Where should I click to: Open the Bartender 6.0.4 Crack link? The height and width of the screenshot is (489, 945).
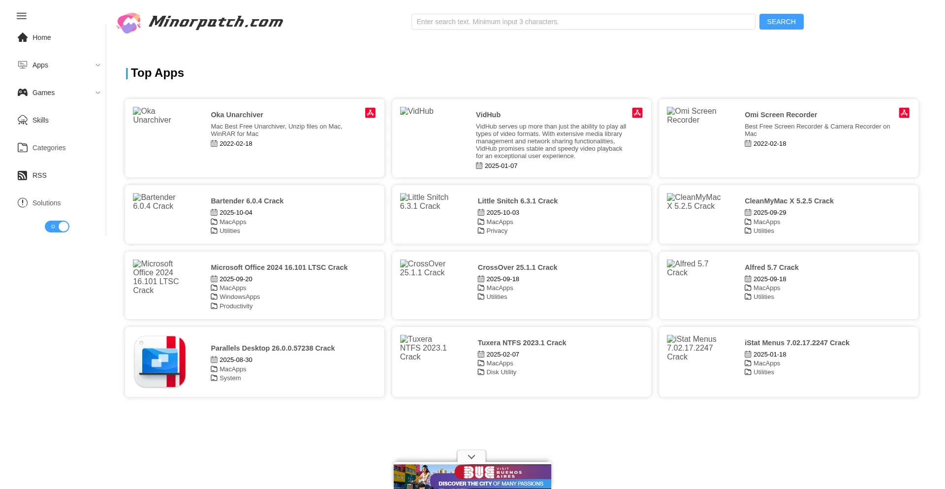click(247, 201)
